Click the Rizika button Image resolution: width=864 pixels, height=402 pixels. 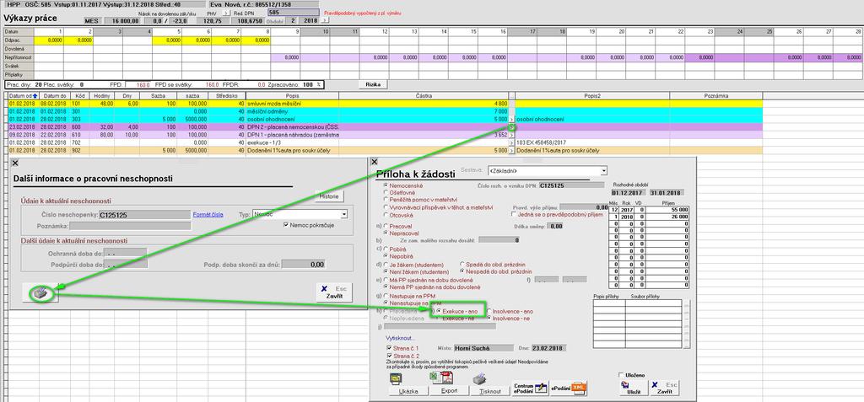pos(375,84)
